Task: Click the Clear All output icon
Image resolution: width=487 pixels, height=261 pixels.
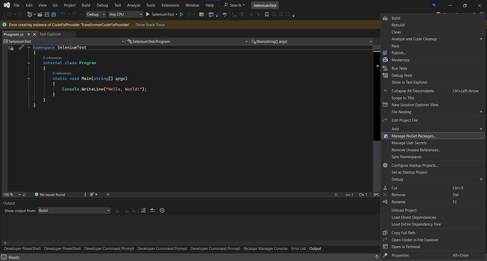Action: pyautogui.click(x=143, y=210)
